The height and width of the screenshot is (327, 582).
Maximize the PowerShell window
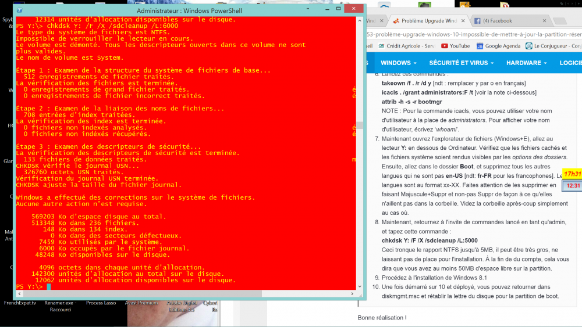point(339,9)
